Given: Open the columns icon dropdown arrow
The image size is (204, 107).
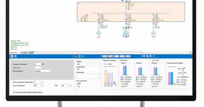Looking at the screenshot, I should [17, 56].
